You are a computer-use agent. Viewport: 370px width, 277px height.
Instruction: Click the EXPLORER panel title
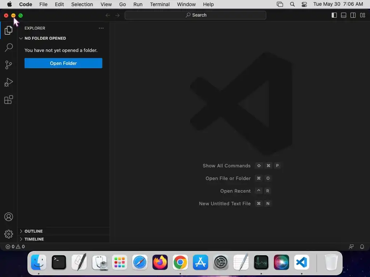coord(35,28)
